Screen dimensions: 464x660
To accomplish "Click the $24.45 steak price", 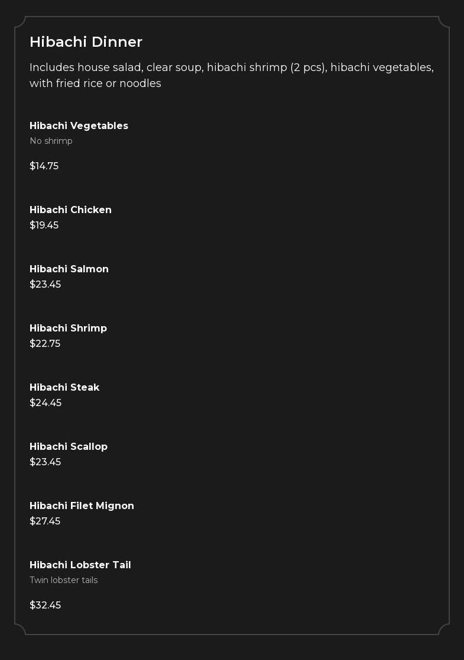I will coord(46,403).
